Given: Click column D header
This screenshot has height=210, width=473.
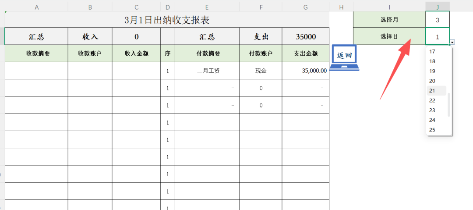Looking at the screenshot, I should [167, 7].
